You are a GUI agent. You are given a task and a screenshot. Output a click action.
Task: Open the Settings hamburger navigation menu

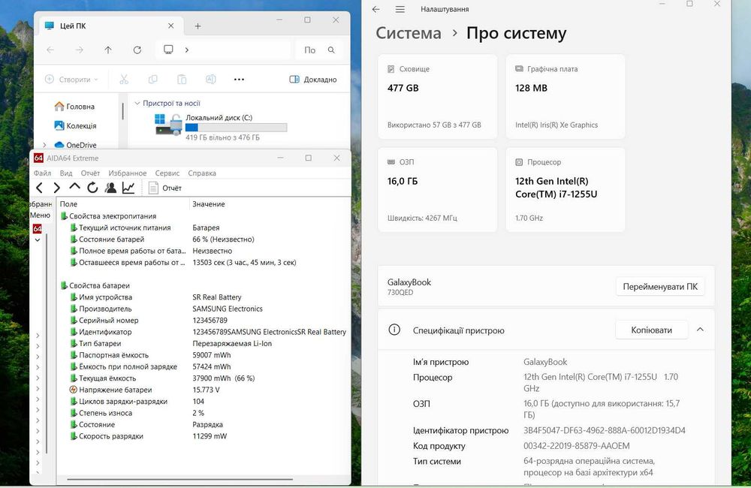tap(400, 9)
